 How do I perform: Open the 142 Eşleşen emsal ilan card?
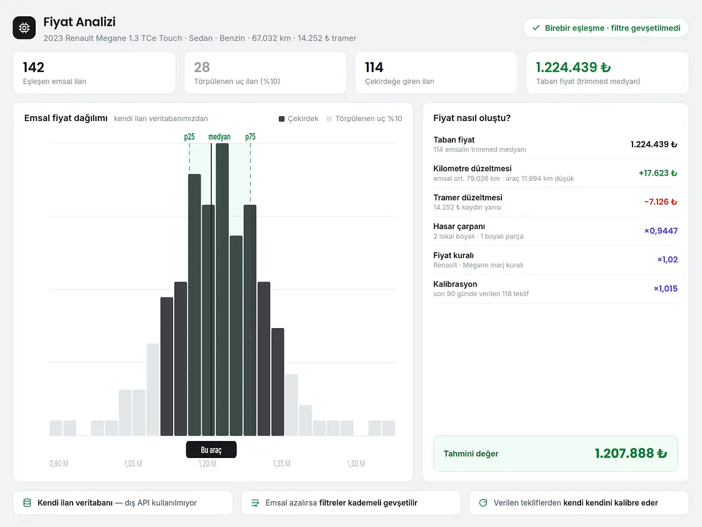click(95, 73)
